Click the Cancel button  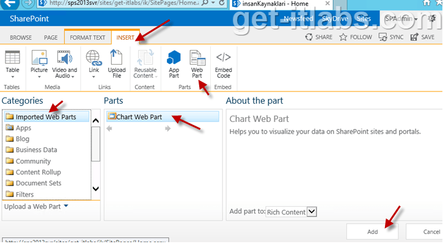(x=424, y=232)
